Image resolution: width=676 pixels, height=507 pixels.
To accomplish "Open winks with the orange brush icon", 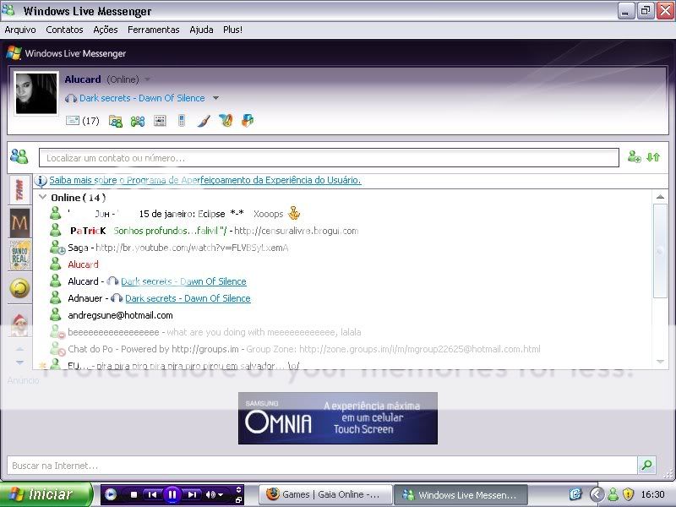I will click(x=224, y=120).
